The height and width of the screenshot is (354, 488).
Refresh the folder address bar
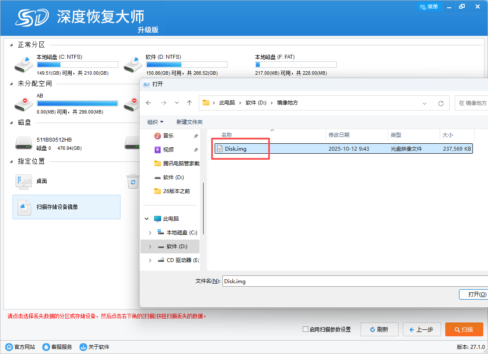pyautogui.click(x=441, y=103)
